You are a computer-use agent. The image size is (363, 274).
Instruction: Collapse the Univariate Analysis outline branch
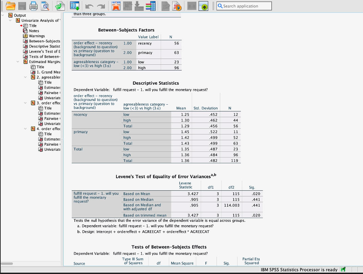pos(10,20)
